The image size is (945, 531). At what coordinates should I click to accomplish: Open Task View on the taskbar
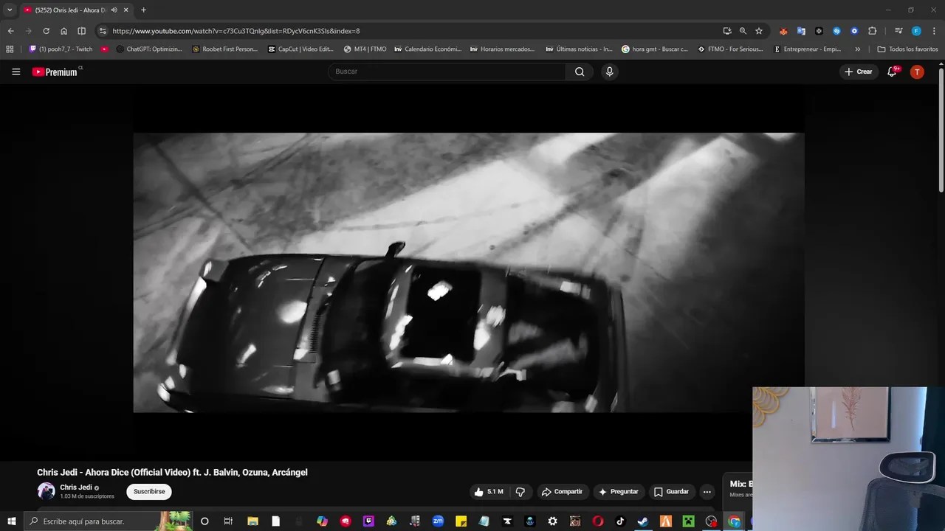click(228, 521)
